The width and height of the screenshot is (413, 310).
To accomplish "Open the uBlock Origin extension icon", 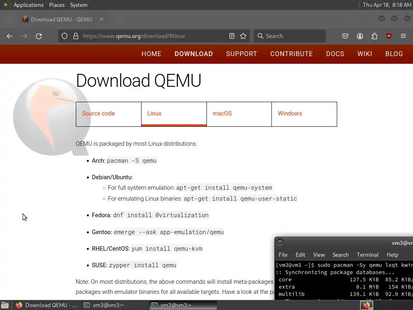I will coord(389,36).
